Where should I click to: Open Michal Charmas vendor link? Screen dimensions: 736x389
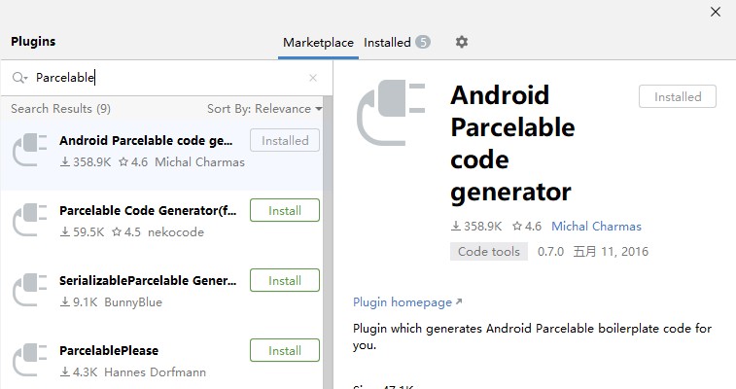tap(596, 227)
